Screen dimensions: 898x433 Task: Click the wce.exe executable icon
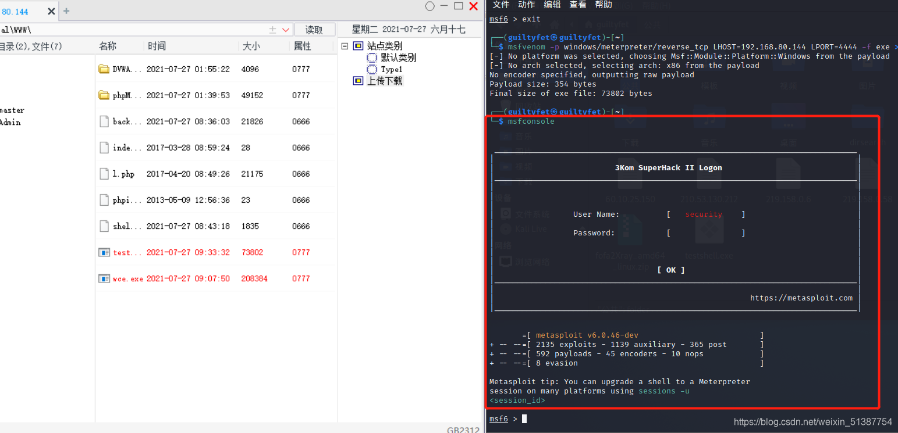pos(104,278)
